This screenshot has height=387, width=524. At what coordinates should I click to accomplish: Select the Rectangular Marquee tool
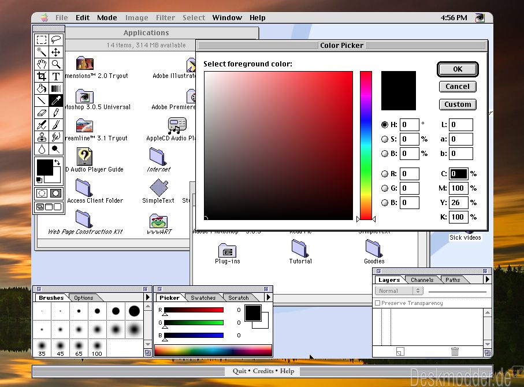pyautogui.click(x=42, y=40)
